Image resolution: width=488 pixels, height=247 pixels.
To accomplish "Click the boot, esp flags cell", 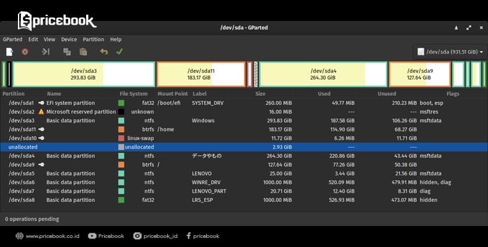I will 432,103.
